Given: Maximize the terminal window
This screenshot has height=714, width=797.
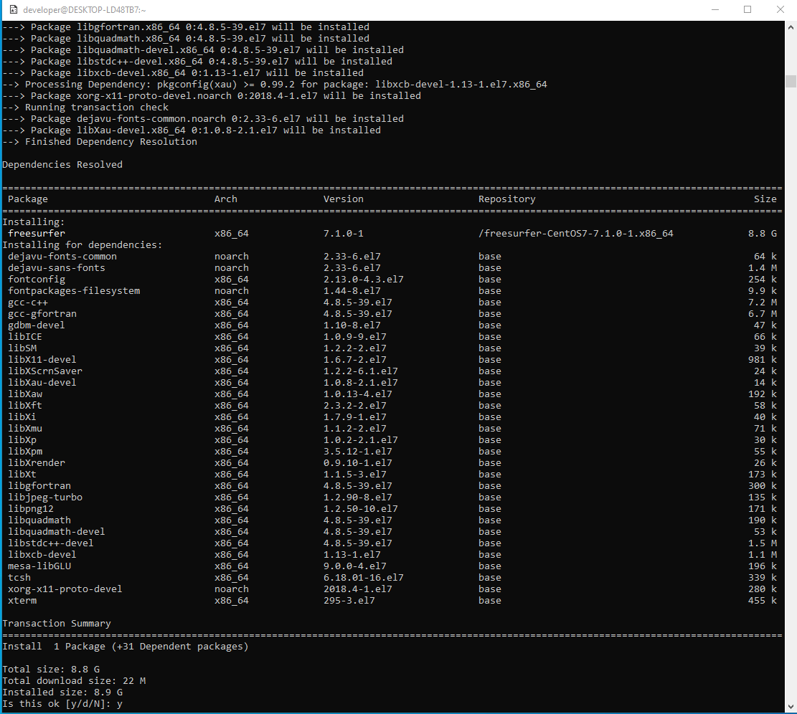Looking at the screenshot, I should tap(748, 10).
